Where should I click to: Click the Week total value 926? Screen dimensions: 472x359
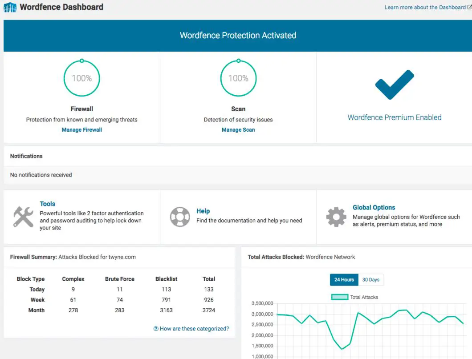[x=208, y=300]
